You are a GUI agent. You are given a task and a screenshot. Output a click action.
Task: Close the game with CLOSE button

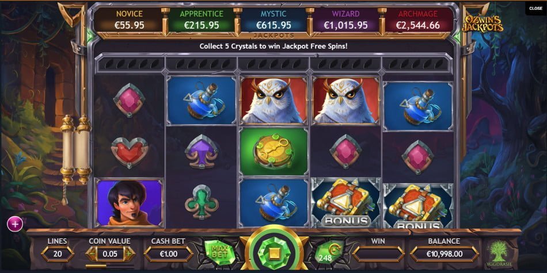(536, 9)
